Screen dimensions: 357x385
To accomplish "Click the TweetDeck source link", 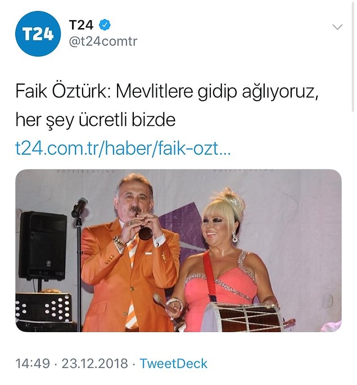I will coord(174,364).
